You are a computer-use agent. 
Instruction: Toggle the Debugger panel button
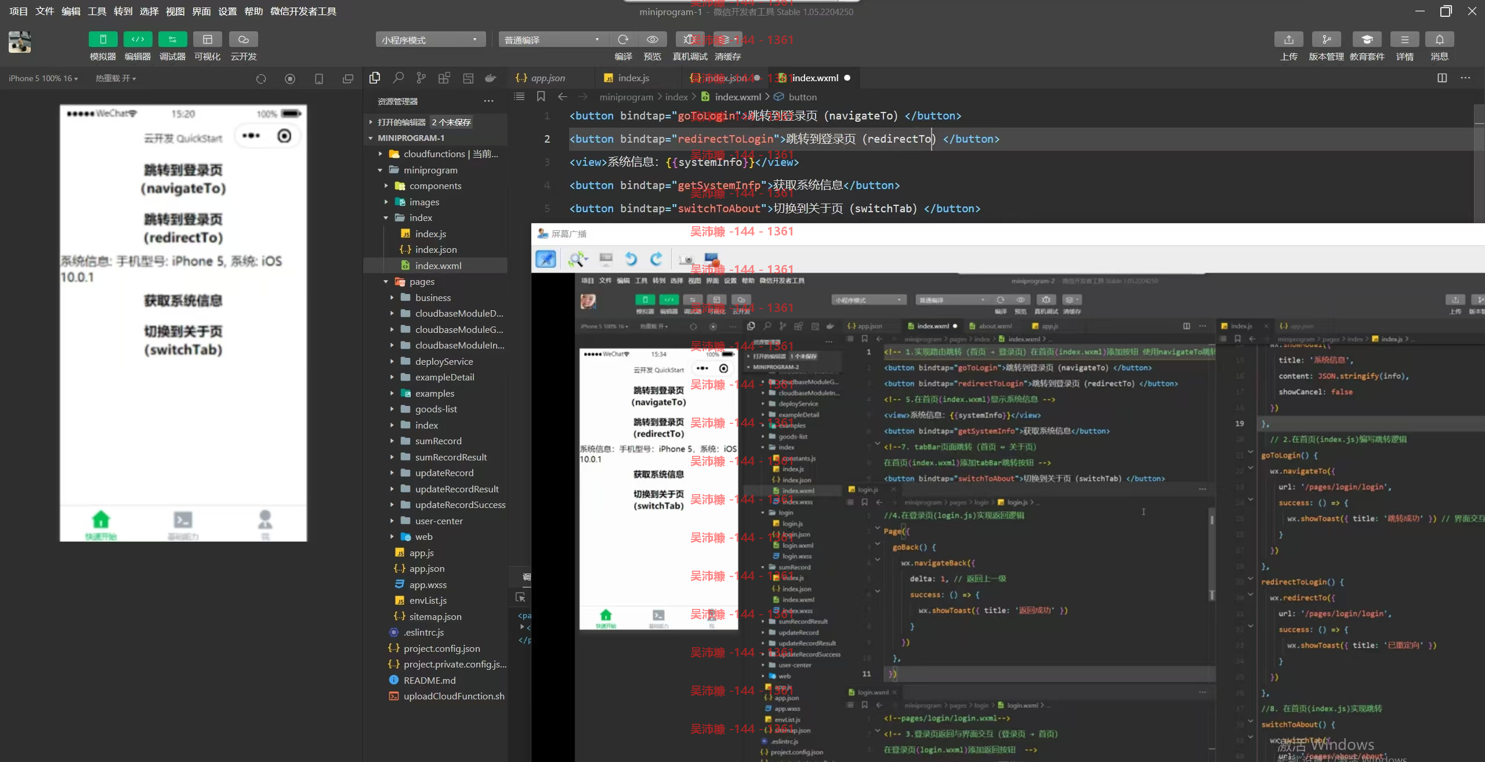[x=172, y=39]
